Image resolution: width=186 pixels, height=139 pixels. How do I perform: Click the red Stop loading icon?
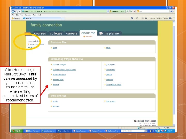pyautogui.click(x=134, y=12)
